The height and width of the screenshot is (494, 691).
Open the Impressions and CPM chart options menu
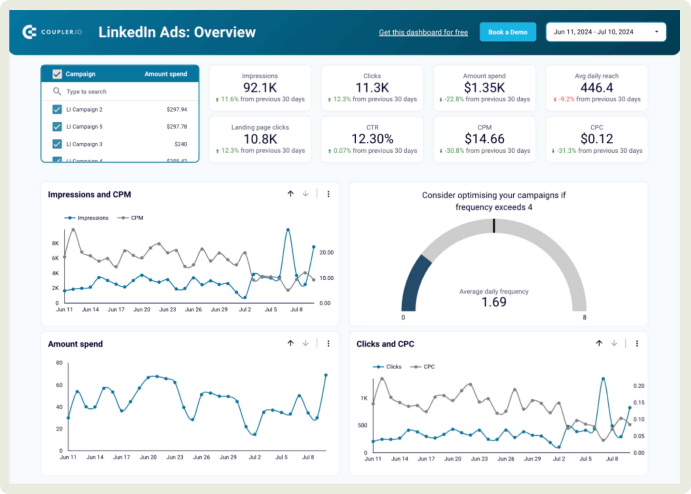point(328,194)
